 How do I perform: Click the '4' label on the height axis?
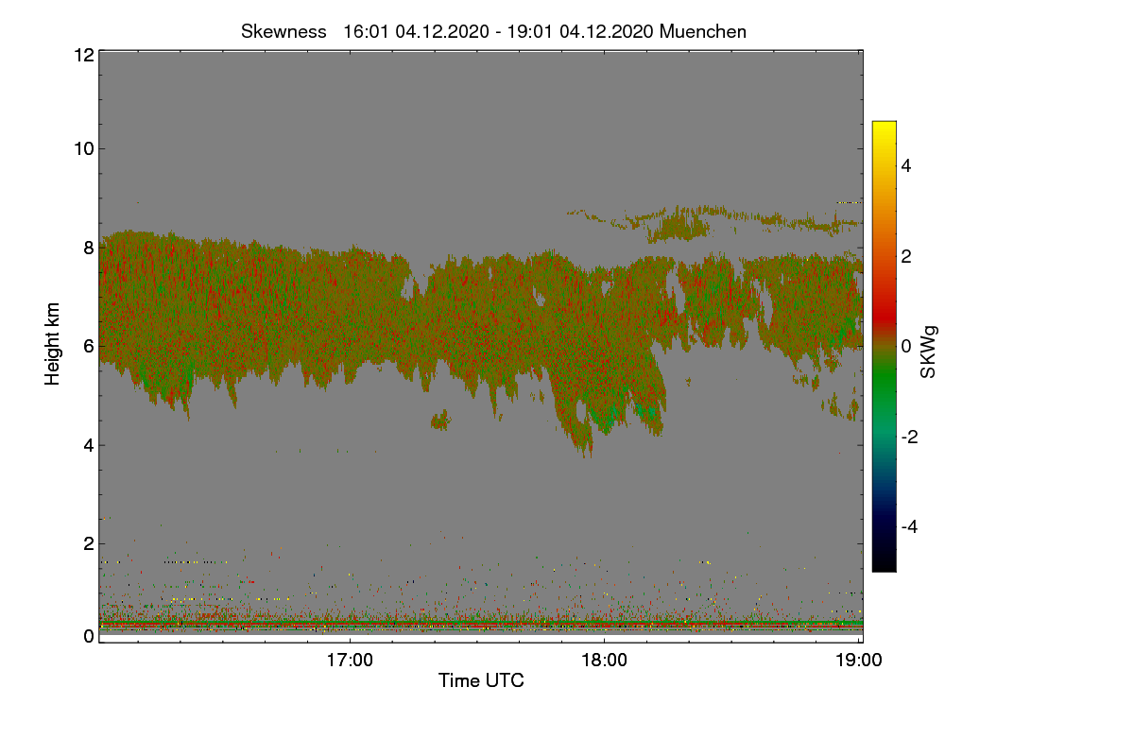pyautogui.click(x=88, y=445)
